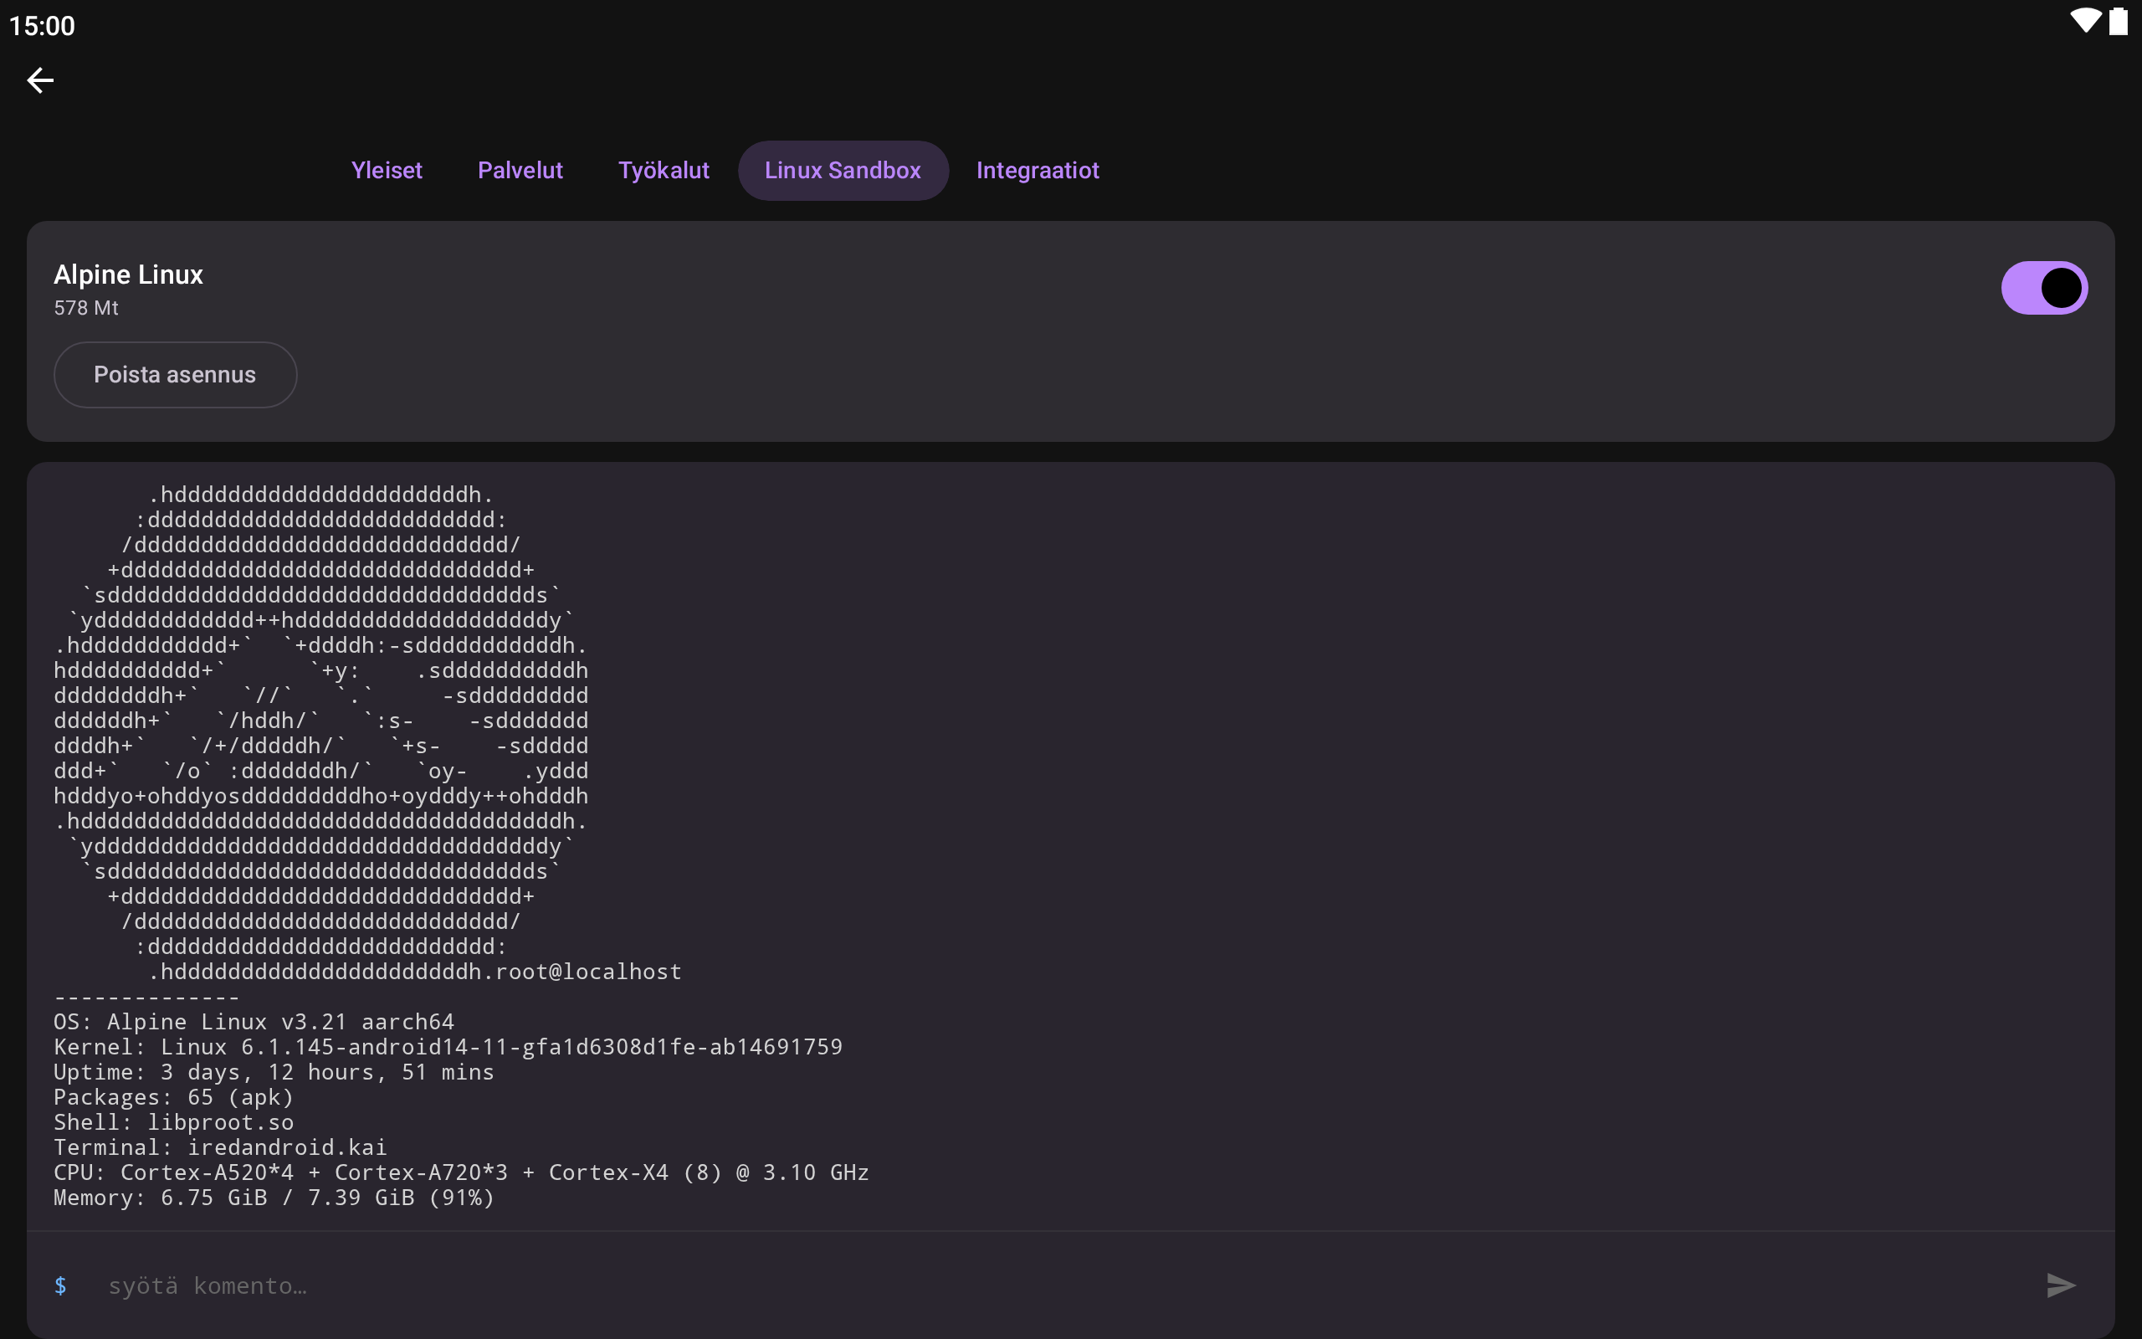Select the Työkalut tab

pos(663,170)
